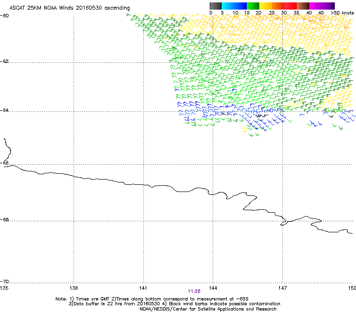Click the '-66' latitude label
The image size is (356, 312).
coord(4,163)
